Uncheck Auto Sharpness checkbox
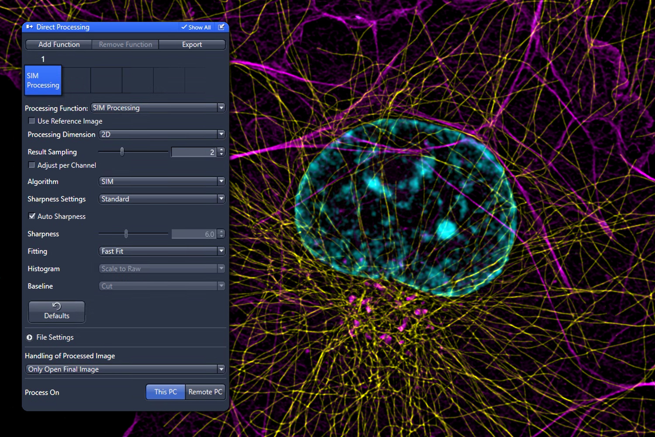 tap(31, 216)
